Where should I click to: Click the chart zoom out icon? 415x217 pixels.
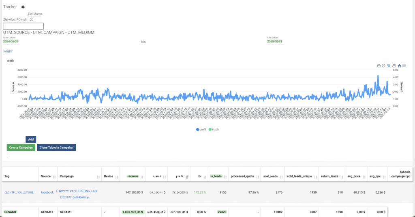pos(383,65)
